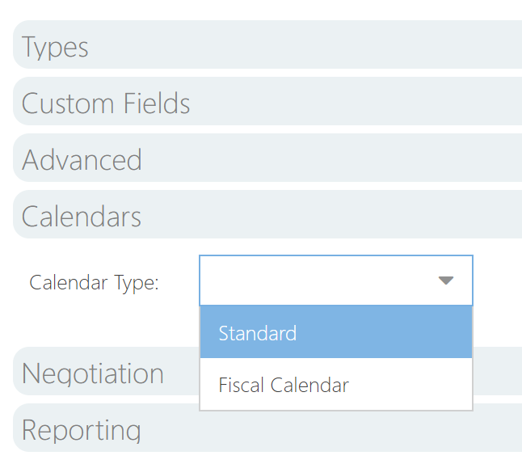This screenshot has width=522, height=464.
Task: Expand the Custom Fields section
Action: [x=267, y=103]
